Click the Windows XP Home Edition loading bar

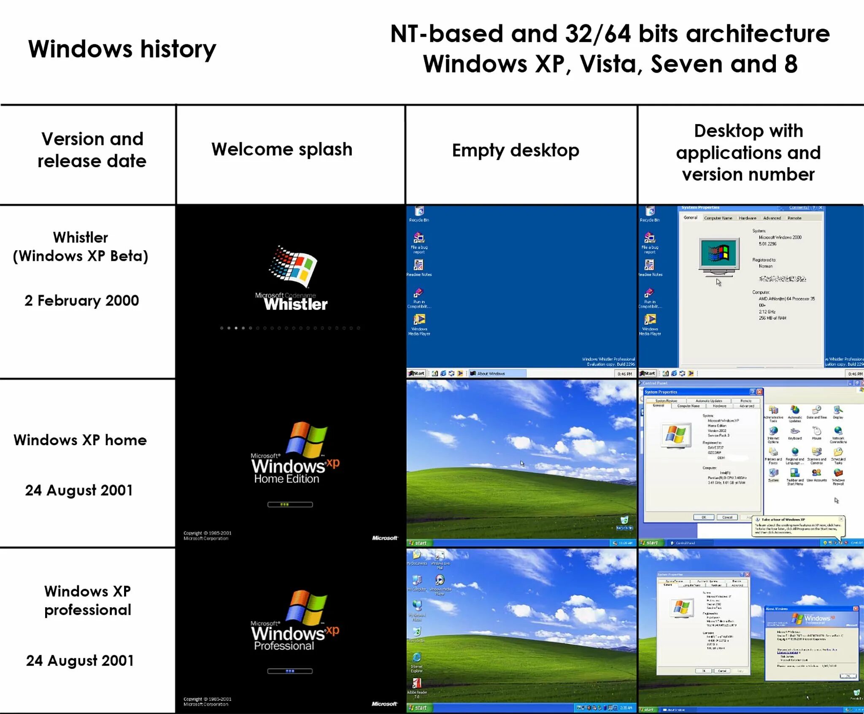click(290, 504)
